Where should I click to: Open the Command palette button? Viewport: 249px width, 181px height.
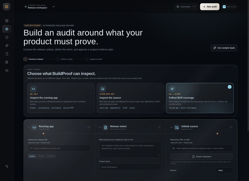tap(186, 7)
